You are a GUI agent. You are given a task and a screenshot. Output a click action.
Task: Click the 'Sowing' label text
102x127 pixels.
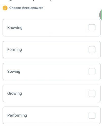(14, 72)
